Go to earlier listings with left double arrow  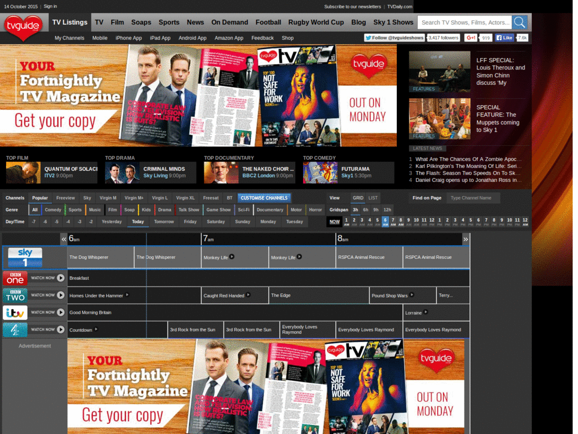click(64, 239)
